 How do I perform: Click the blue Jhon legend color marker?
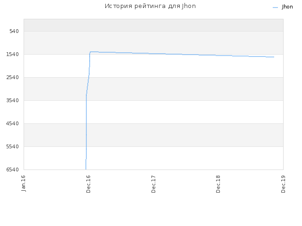[276, 8]
